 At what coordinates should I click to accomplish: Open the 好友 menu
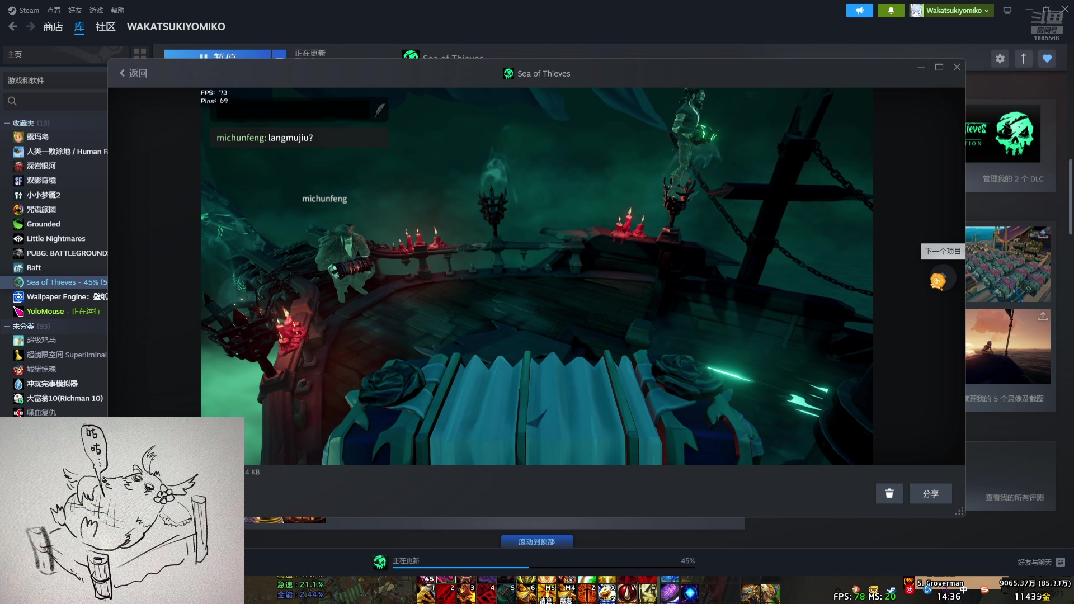point(75,10)
